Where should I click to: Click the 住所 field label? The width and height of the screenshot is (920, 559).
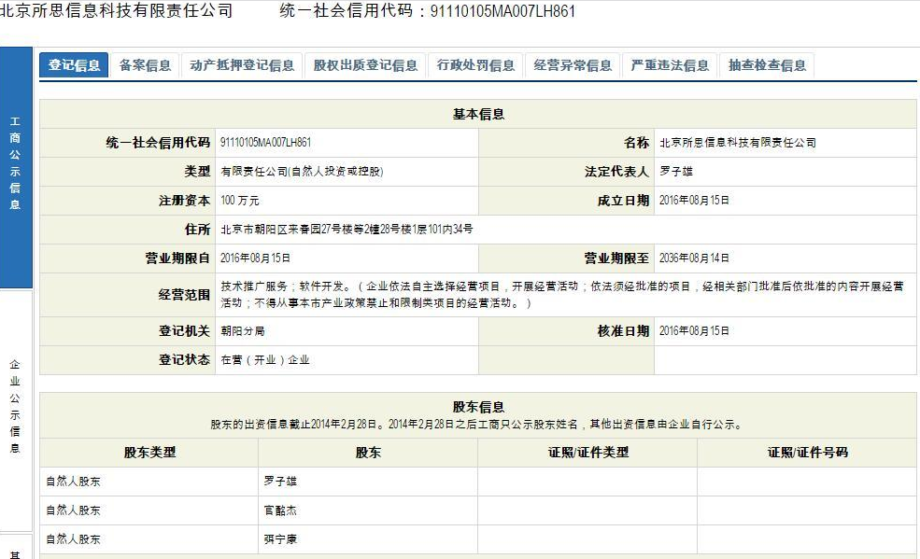[197, 230]
